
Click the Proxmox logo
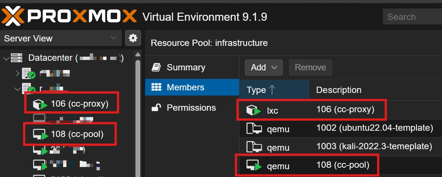pyautogui.click(x=69, y=16)
